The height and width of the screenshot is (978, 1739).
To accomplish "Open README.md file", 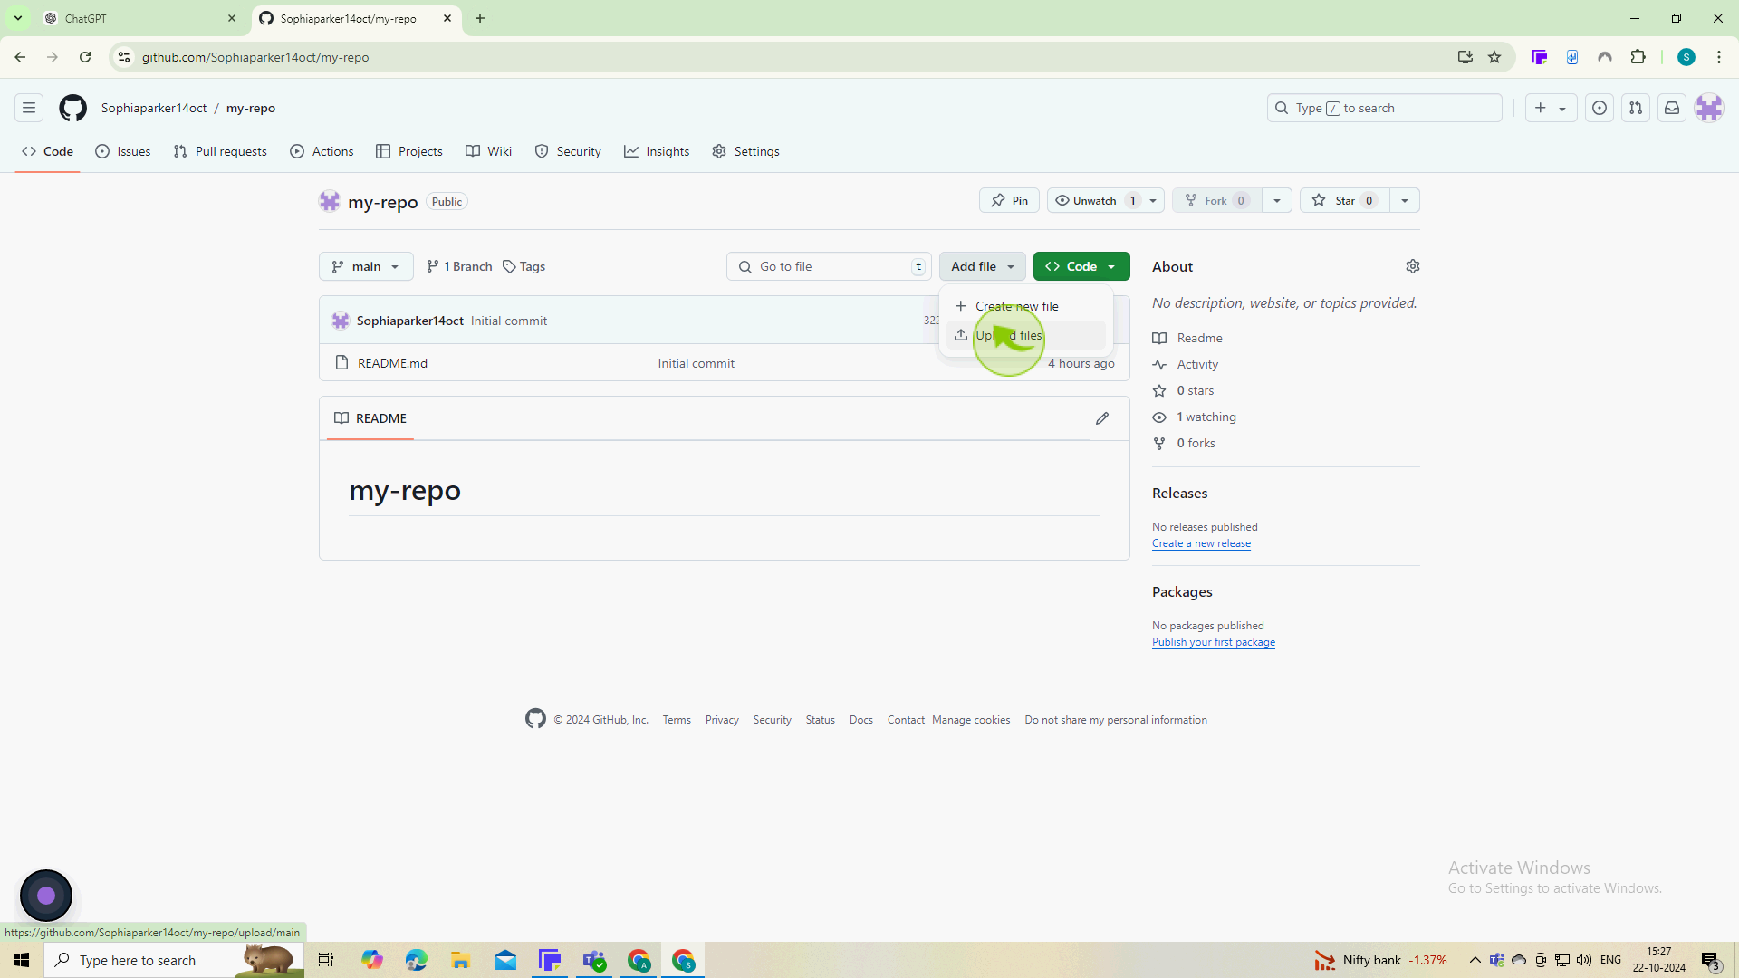I will (x=392, y=363).
